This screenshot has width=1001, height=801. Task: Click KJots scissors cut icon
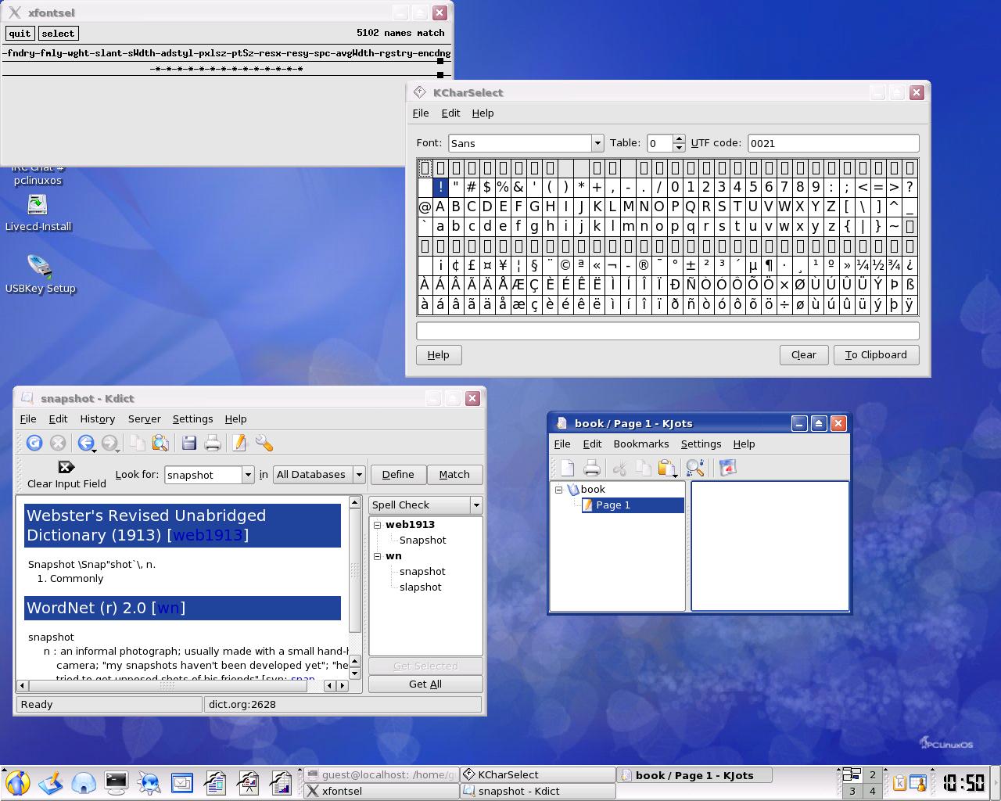[619, 468]
